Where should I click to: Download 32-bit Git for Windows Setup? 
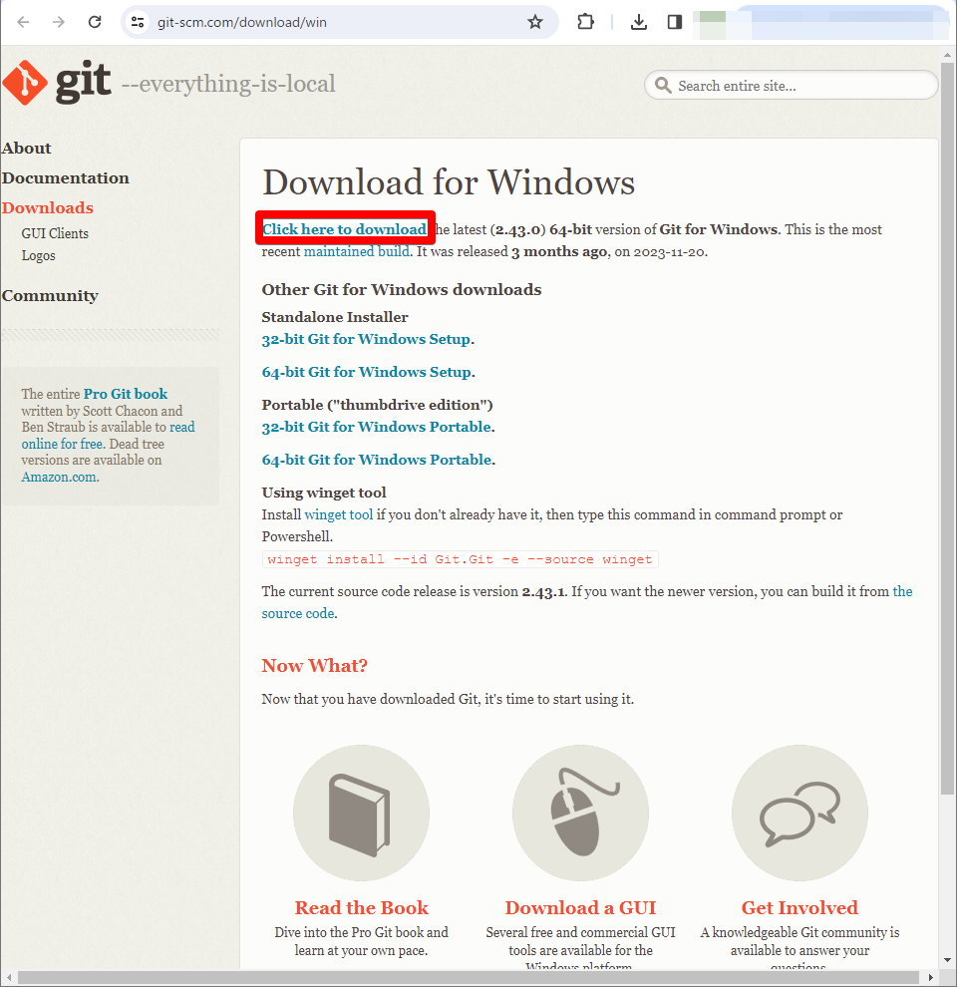click(x=366, y=339)
